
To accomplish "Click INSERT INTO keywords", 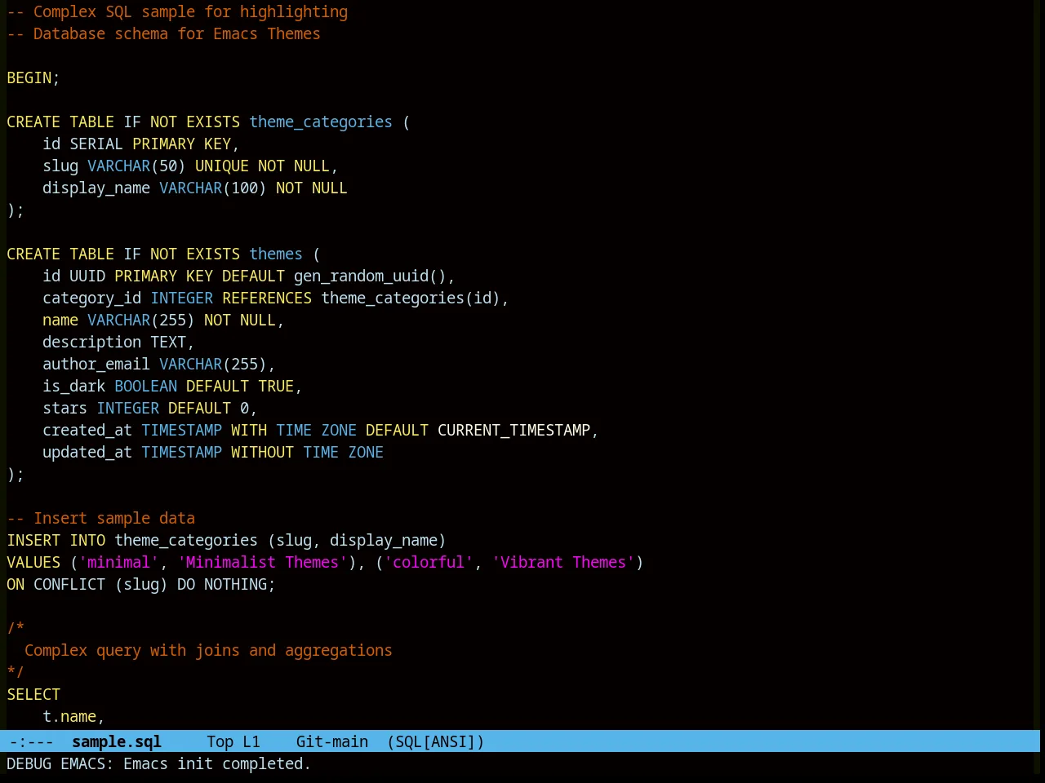I will click(x=56, y=540).
